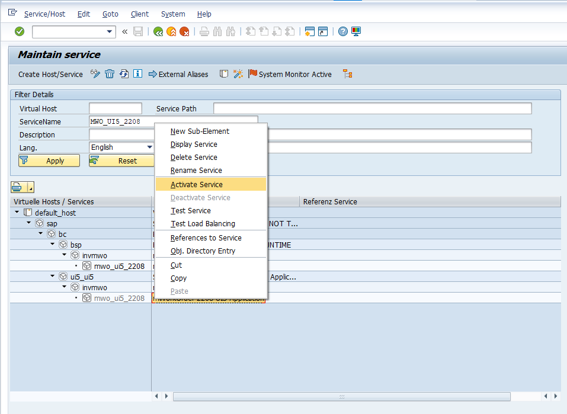The width and height of the screenshot is (567, 414).
Task: Open the Help question mark icon
Action: click(x=343, y=31)
